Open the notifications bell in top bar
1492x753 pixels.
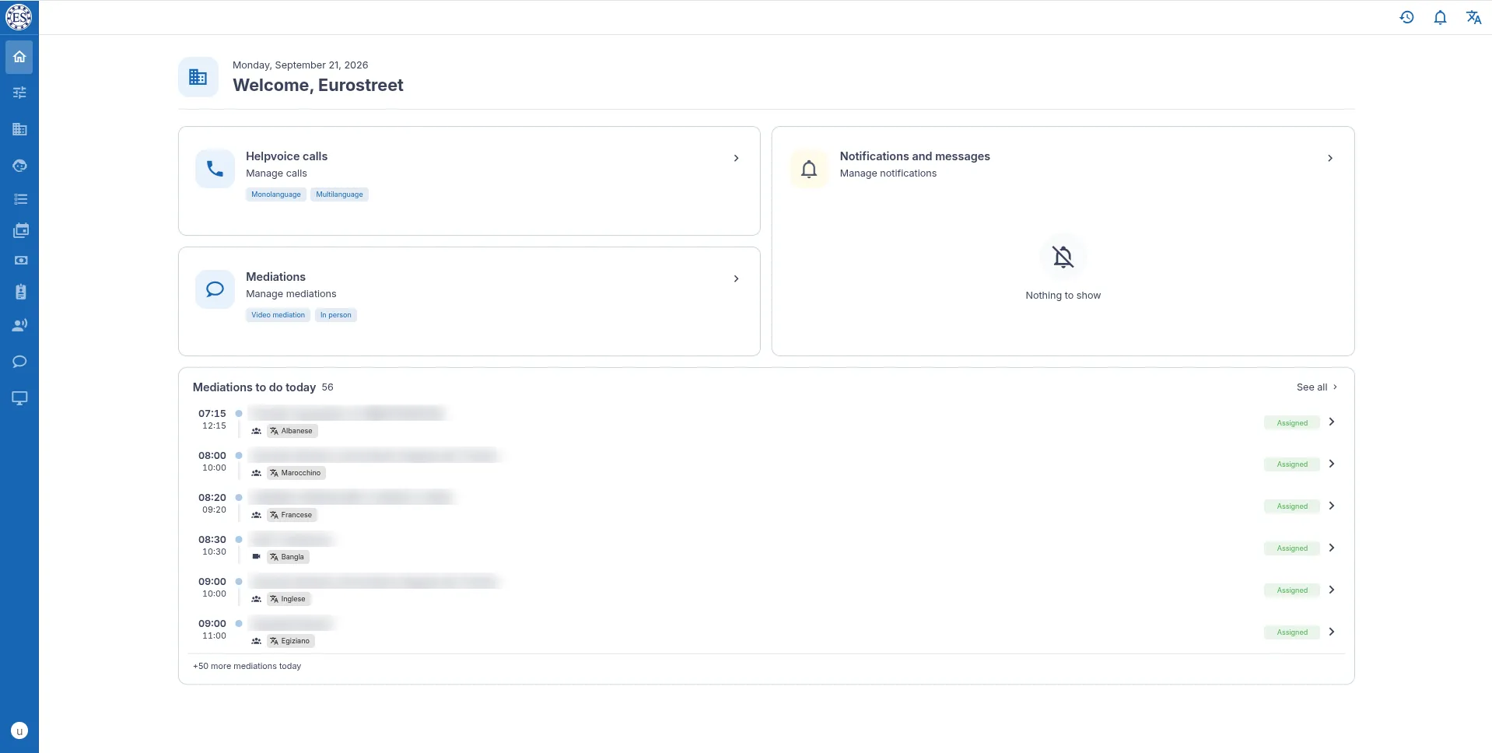[1440, 17]
